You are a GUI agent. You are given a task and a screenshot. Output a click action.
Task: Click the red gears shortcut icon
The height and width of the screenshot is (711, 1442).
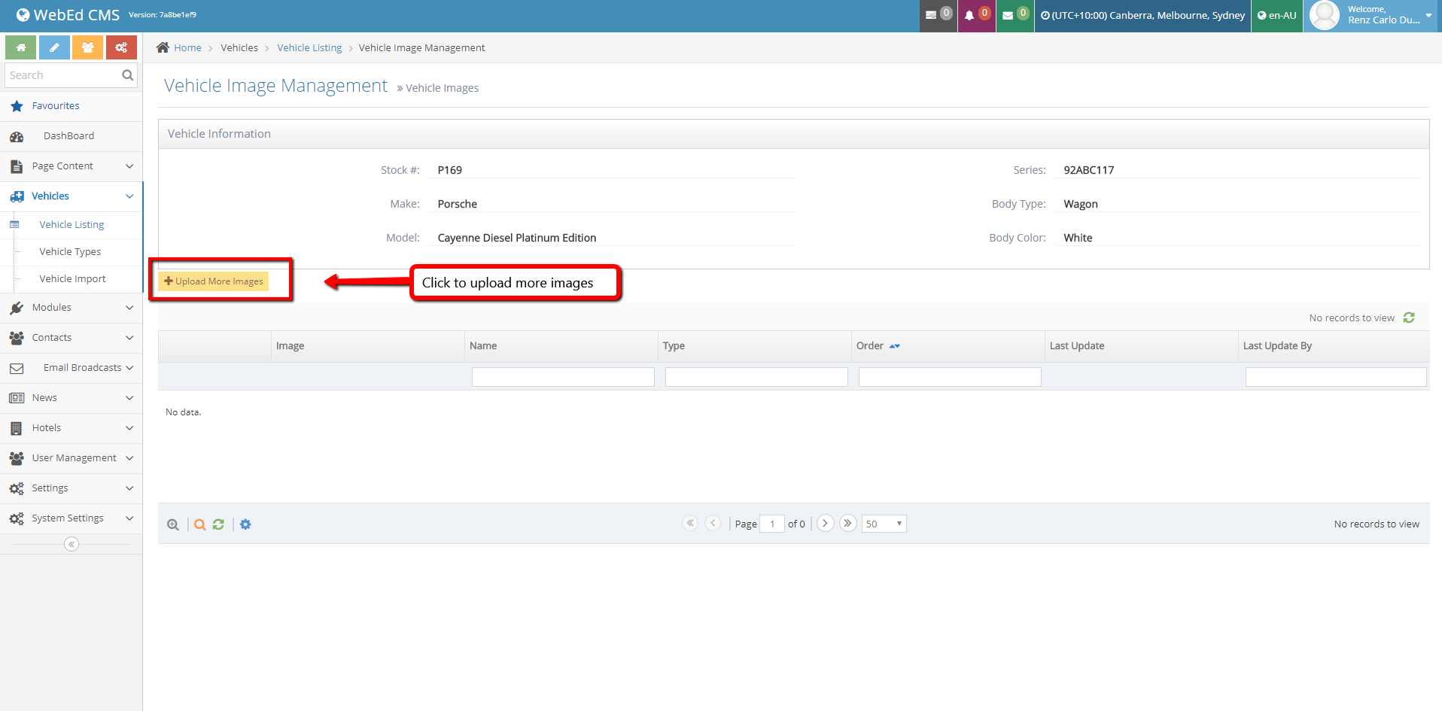coord(121,47)
